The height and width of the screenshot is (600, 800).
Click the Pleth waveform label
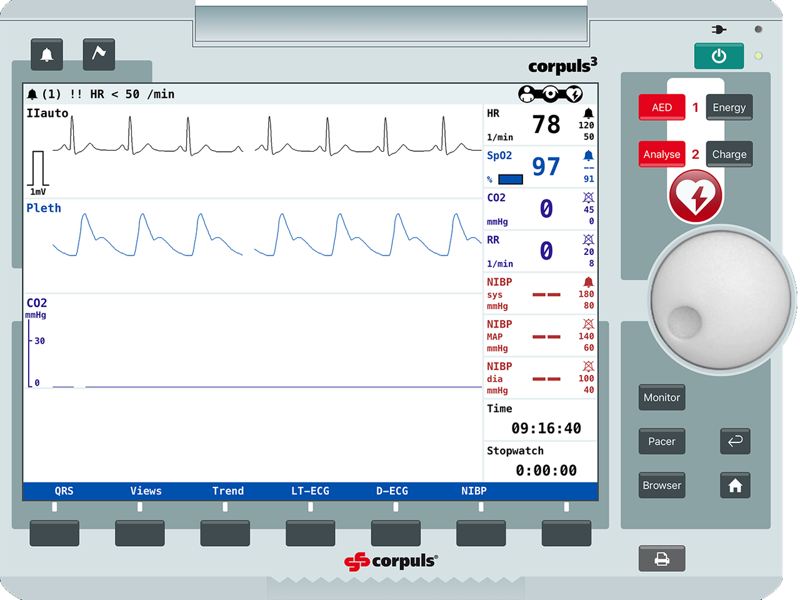pos(44,208)
